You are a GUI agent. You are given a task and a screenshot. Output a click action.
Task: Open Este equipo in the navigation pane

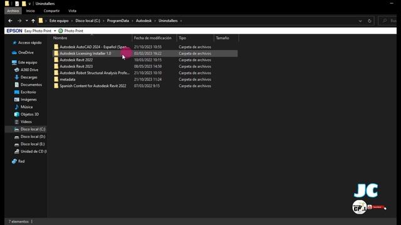point(28,62)
